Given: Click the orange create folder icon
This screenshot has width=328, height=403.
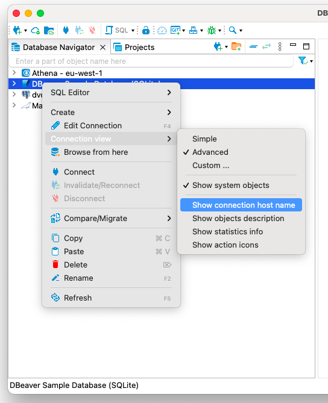Looking at the screenshot, I should pos(236,46).
